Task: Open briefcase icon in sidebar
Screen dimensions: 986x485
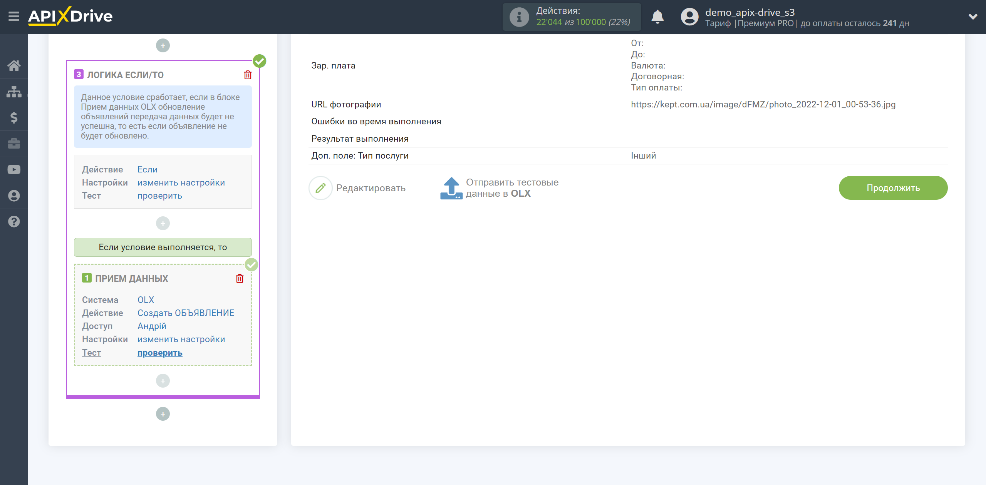Action: (14, 144)
